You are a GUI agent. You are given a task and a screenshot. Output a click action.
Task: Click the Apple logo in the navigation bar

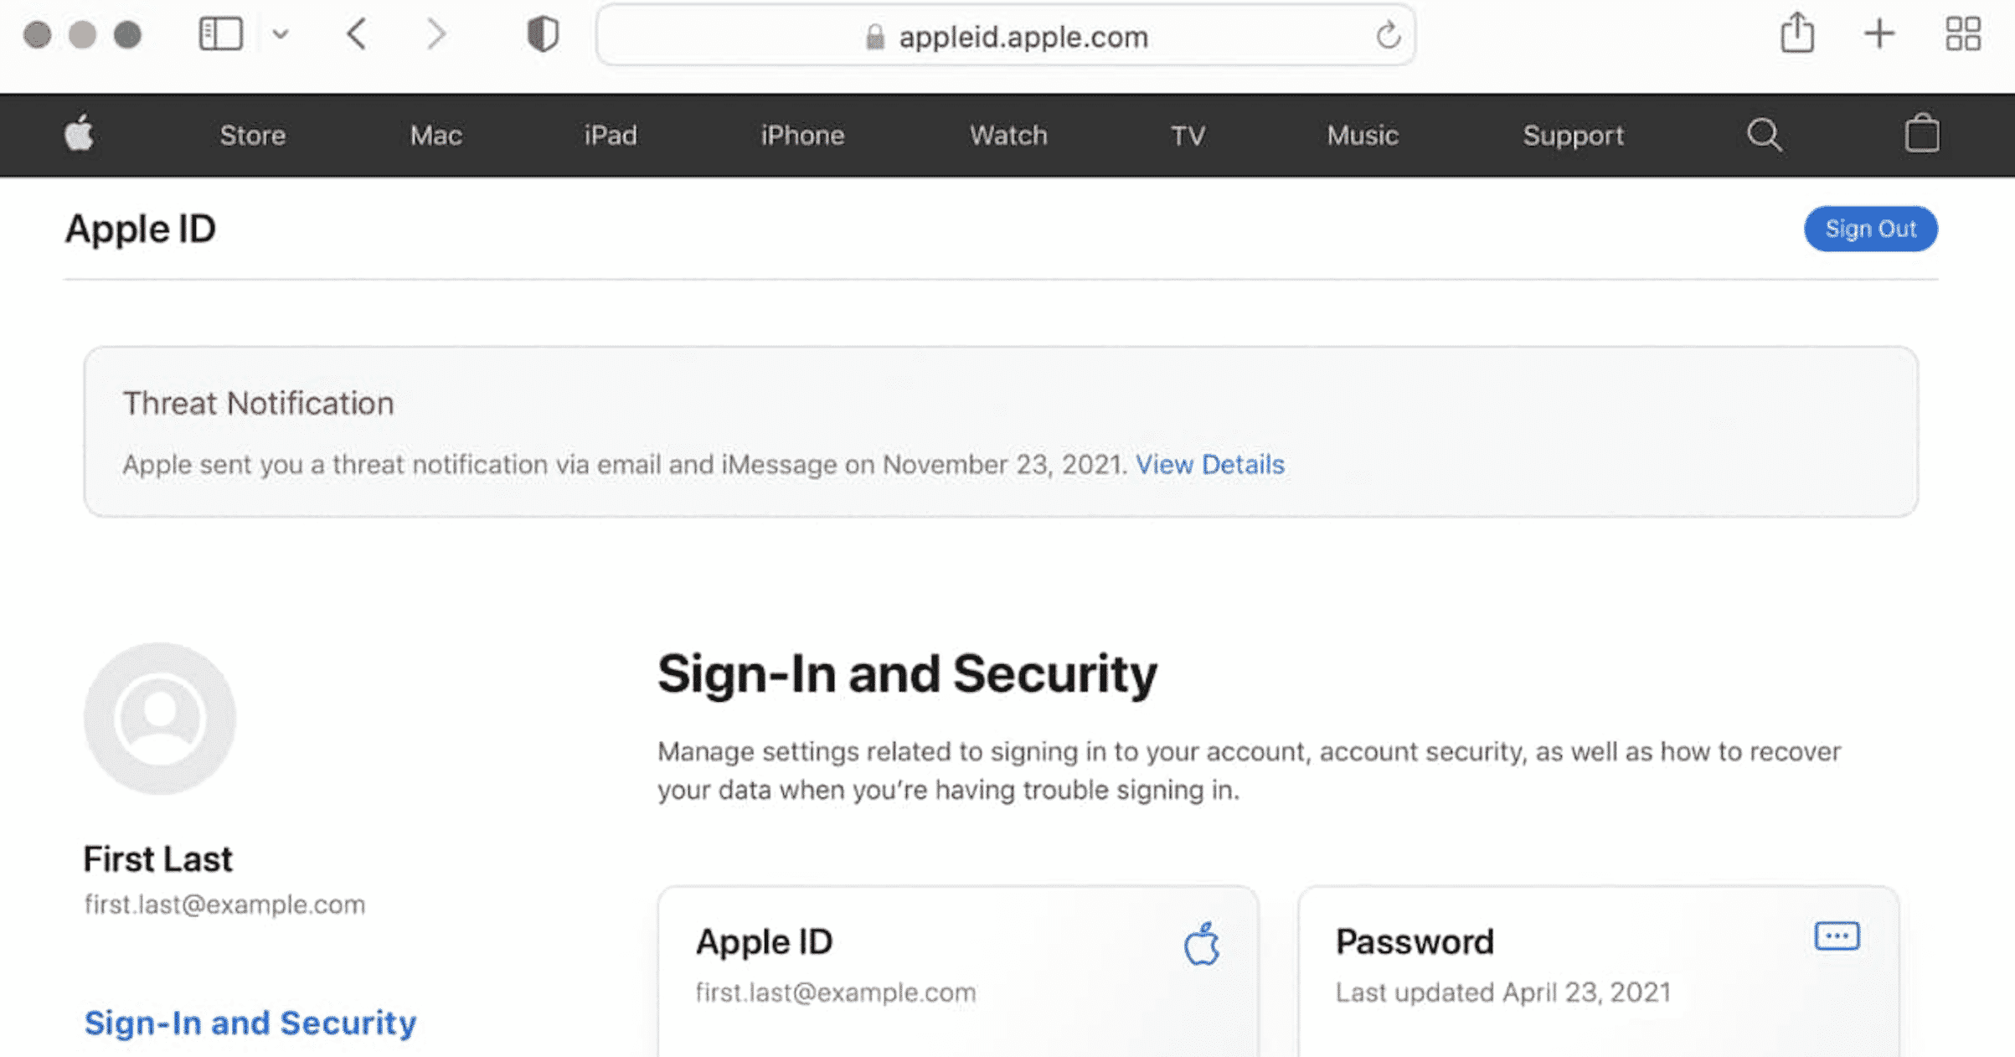click(x=78, y=135)
